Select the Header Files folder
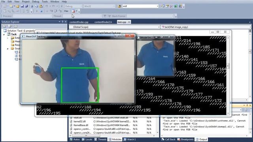Image resolution: width=253 pixels, height=142 pixels. tap(16, 41)
